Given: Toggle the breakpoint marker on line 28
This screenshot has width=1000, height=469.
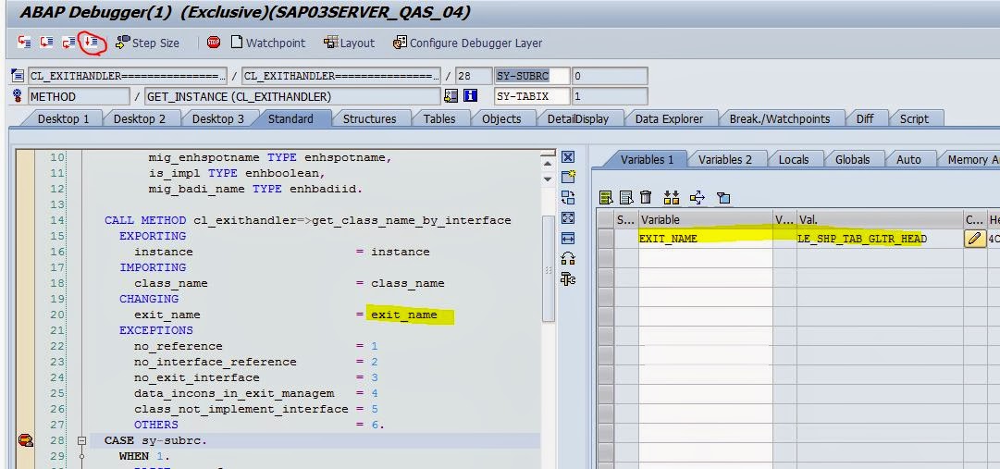Looking at the screenshot, I should 25,440.
